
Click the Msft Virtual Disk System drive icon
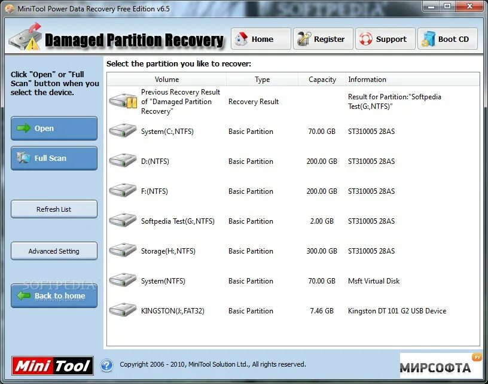pos(123,280)
